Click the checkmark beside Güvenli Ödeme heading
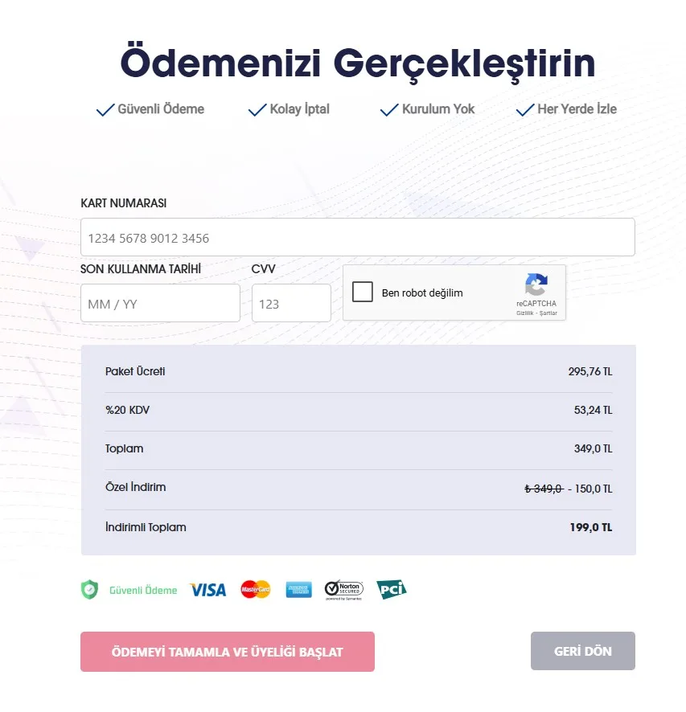Viewport: 686px width, 712px height. click(105, 110)
